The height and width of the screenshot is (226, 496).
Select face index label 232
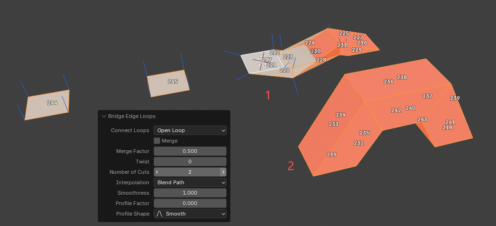coord(358,143)
